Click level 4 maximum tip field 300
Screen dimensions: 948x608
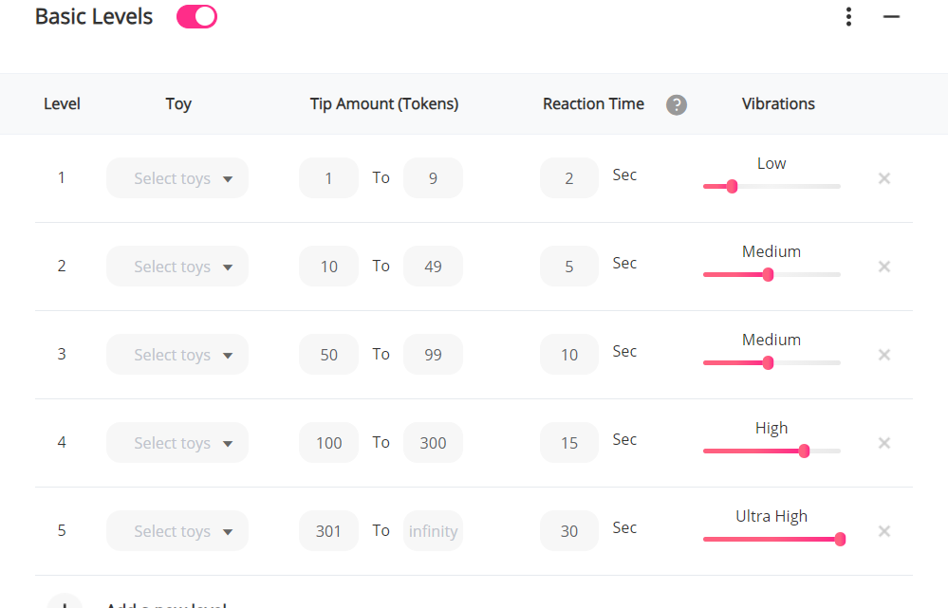click(x=433, y=443)
